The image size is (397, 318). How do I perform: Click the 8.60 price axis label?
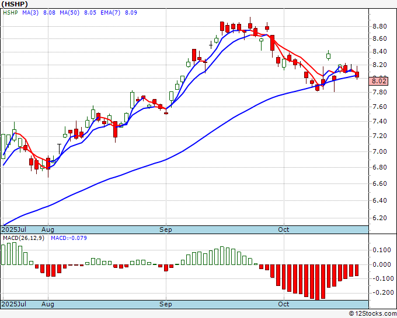tap(379, 38)
